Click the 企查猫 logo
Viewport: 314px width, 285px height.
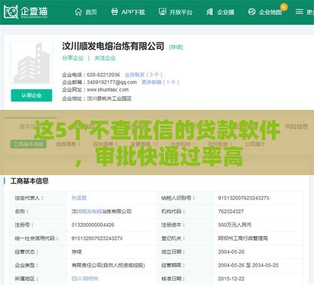click(x=26, y=12)
